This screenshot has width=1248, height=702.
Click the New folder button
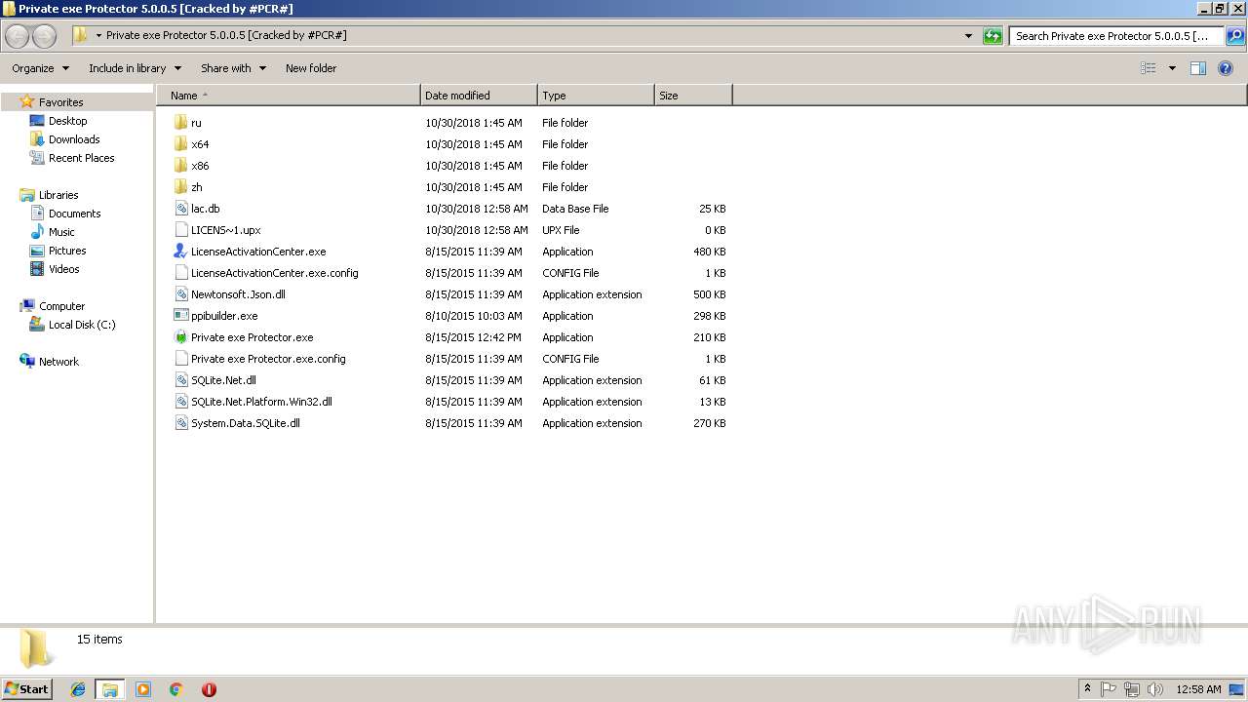311,68
